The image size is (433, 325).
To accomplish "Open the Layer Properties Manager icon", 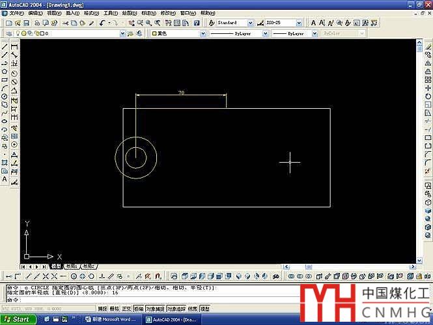I will point(9,33).
